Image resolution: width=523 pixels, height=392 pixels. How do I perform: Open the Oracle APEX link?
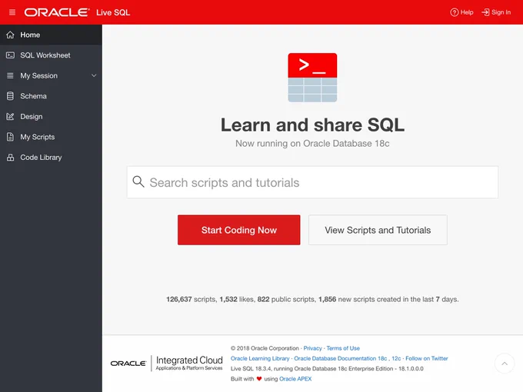(x=295, y=379)
